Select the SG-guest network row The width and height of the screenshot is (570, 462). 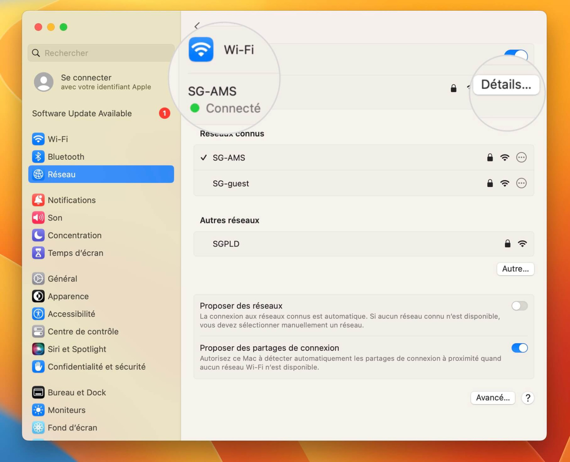tap(364, 183)
